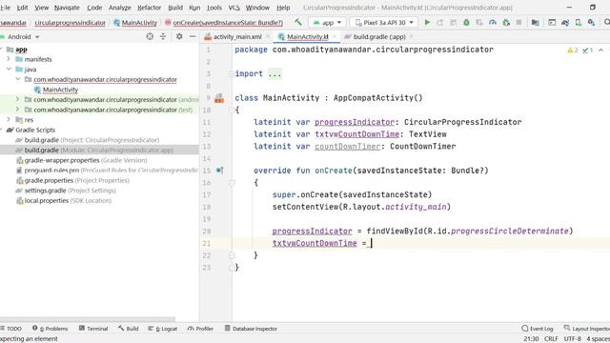Open the Refactor menu
610x343 pixels.
149,8
